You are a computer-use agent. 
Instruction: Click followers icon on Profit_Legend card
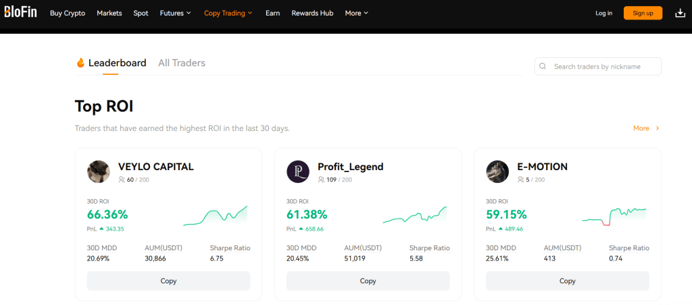click(x=321, y=179)
